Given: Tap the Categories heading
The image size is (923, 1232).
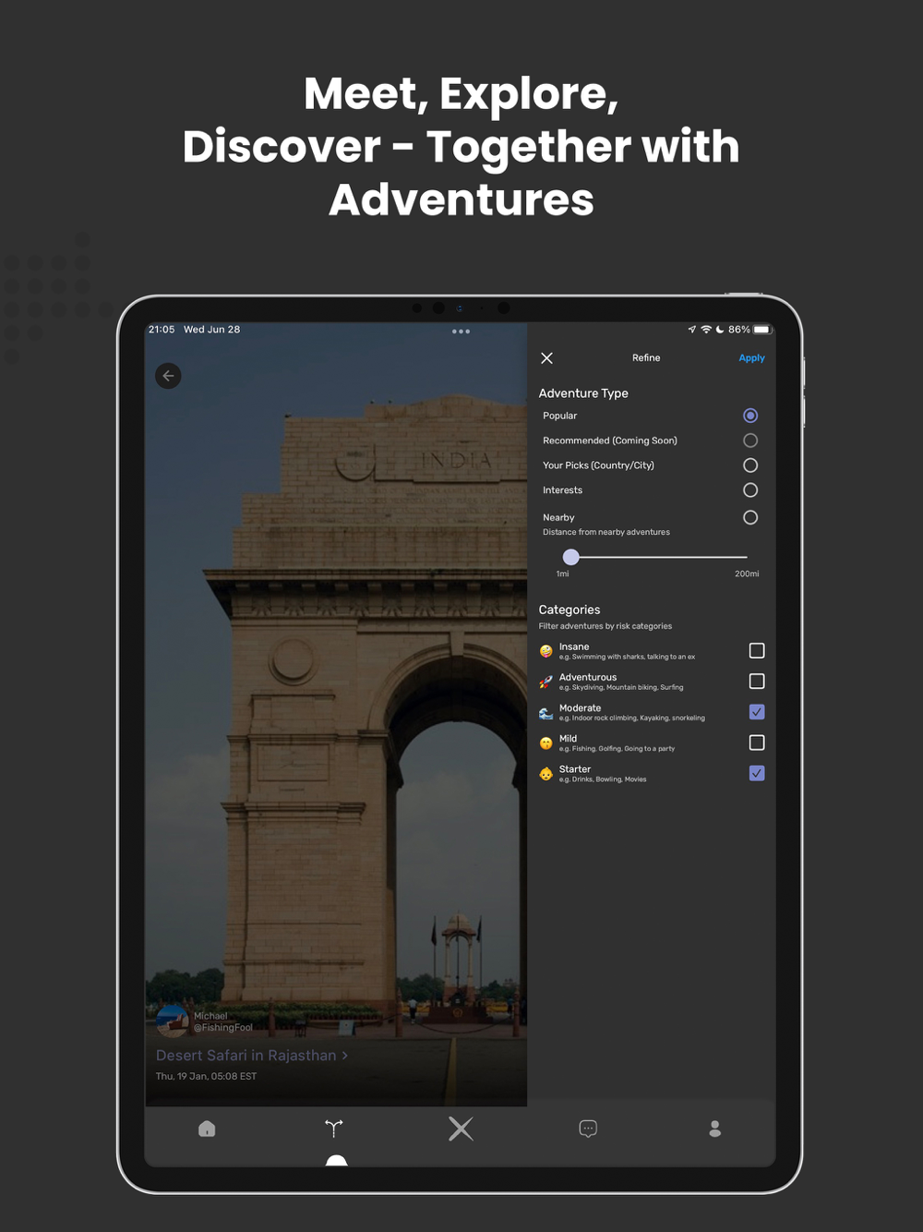Looking at the screenshot, I should (569, 610).
